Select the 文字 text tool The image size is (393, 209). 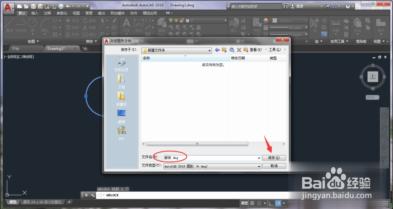coord(126,26)
